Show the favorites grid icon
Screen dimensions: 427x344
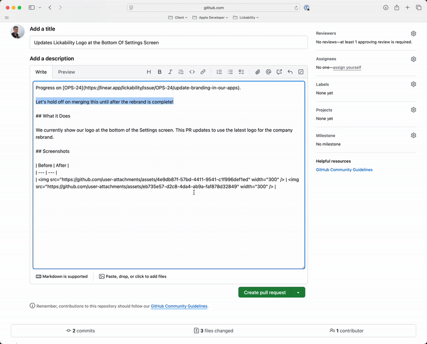(7, 18)
